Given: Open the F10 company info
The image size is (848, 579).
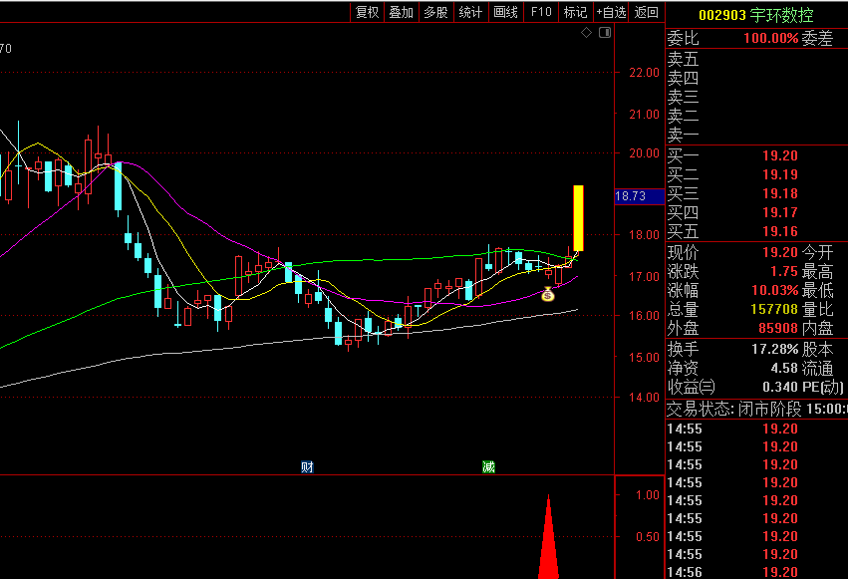Looking at the screenshot, I should tap(541, 12).
